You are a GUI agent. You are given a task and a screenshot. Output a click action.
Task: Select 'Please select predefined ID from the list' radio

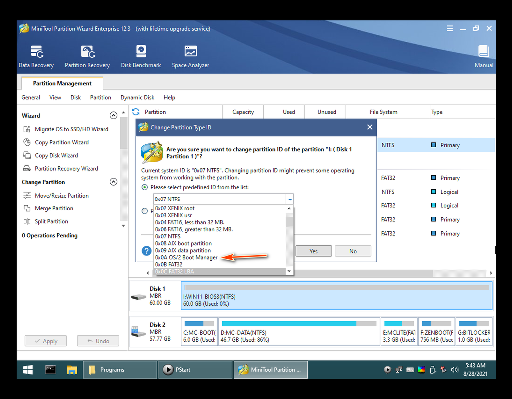click(145, 187)
